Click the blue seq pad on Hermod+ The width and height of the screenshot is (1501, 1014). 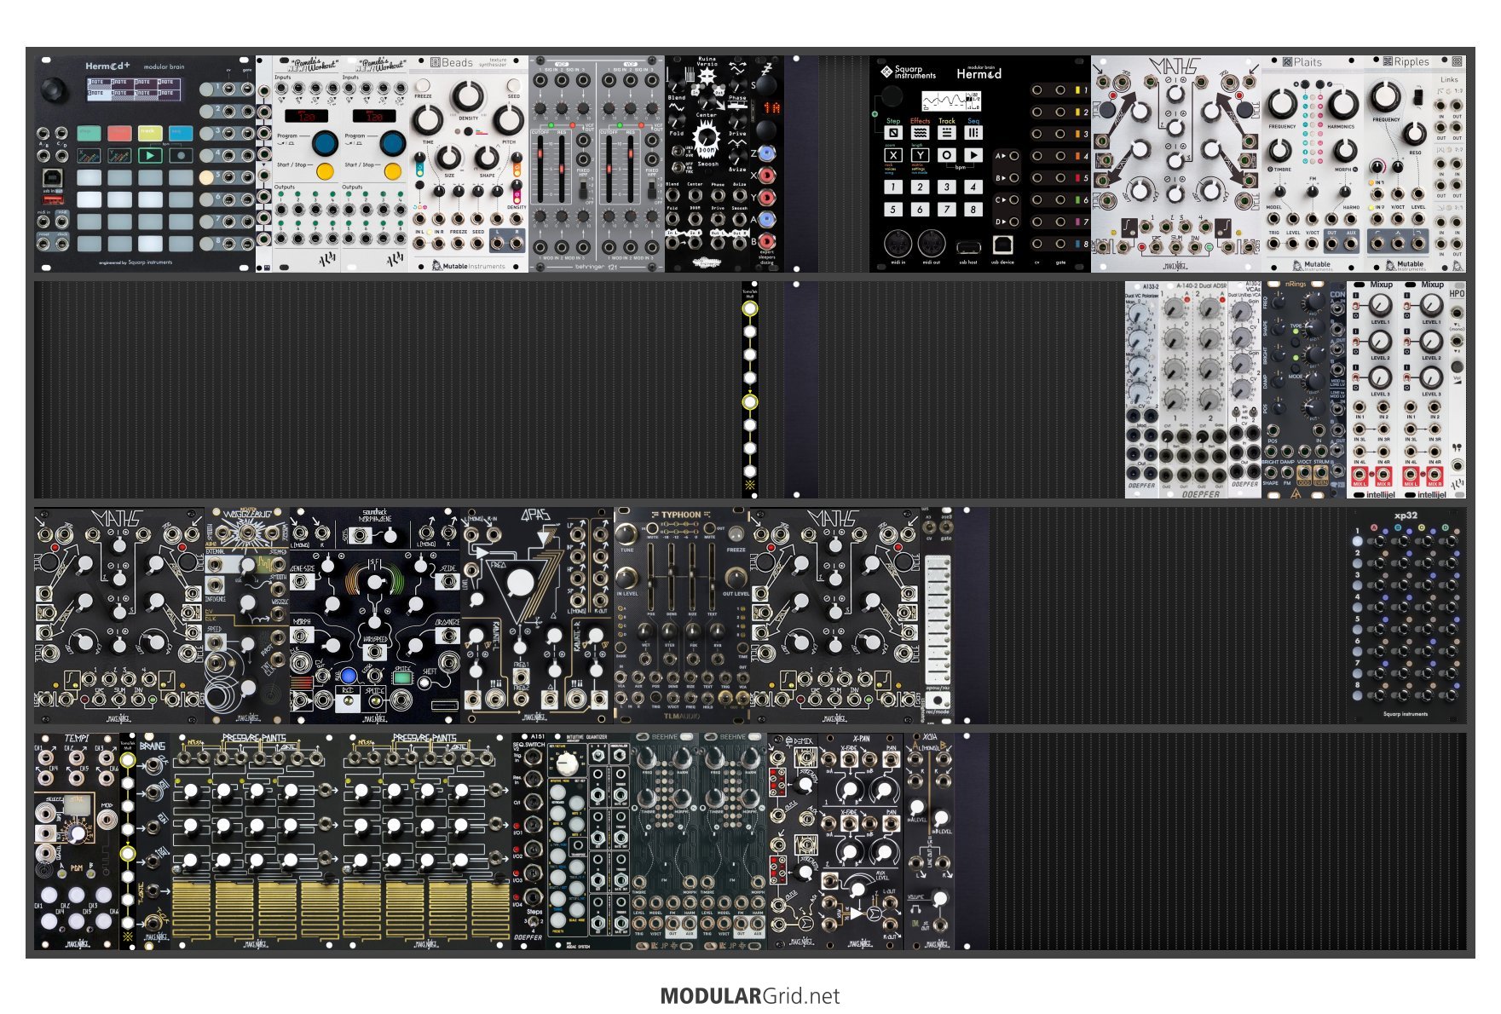(x=181, y=133)
